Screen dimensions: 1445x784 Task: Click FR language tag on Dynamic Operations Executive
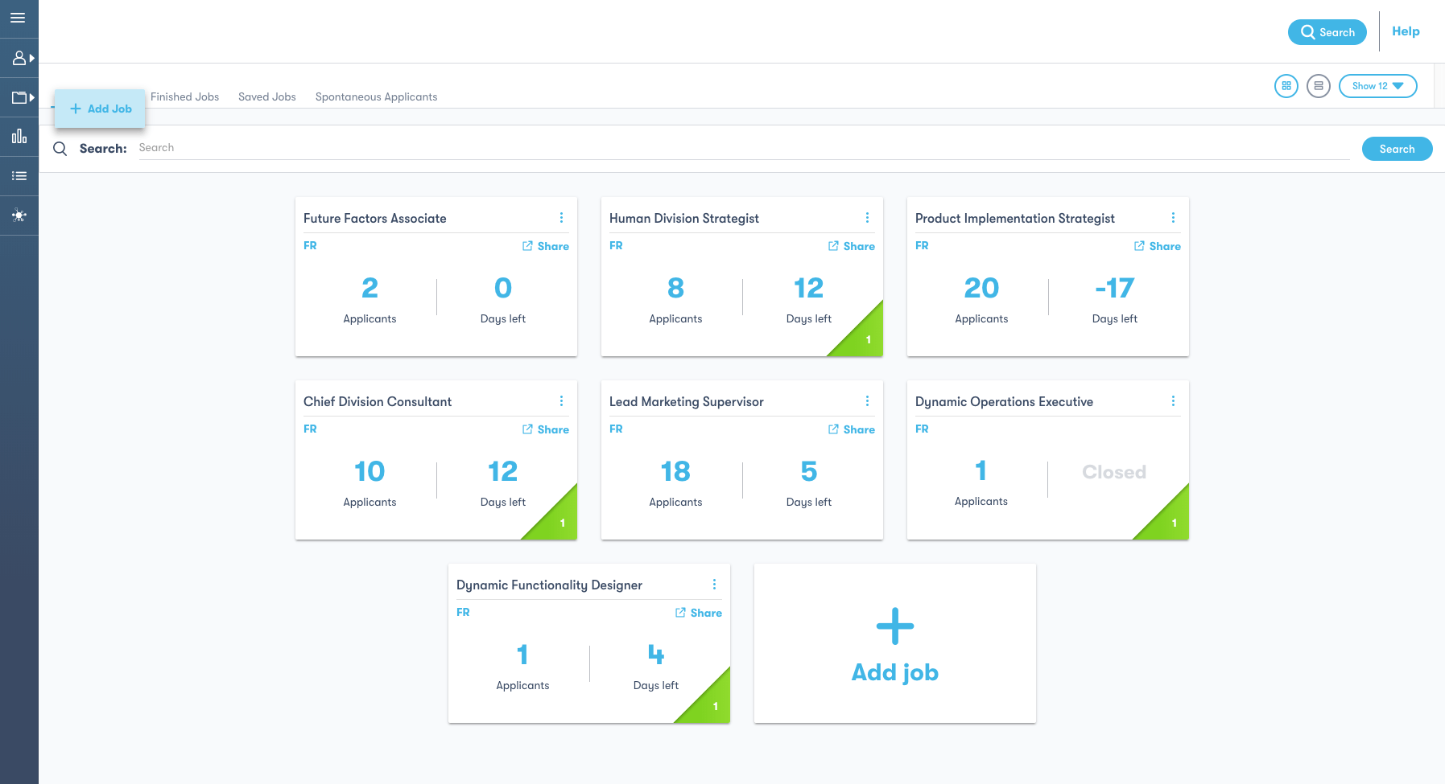coord(922,429)
